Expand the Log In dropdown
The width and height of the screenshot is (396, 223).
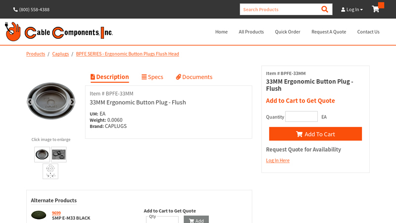pyautogui.click(x=352, y=9)
